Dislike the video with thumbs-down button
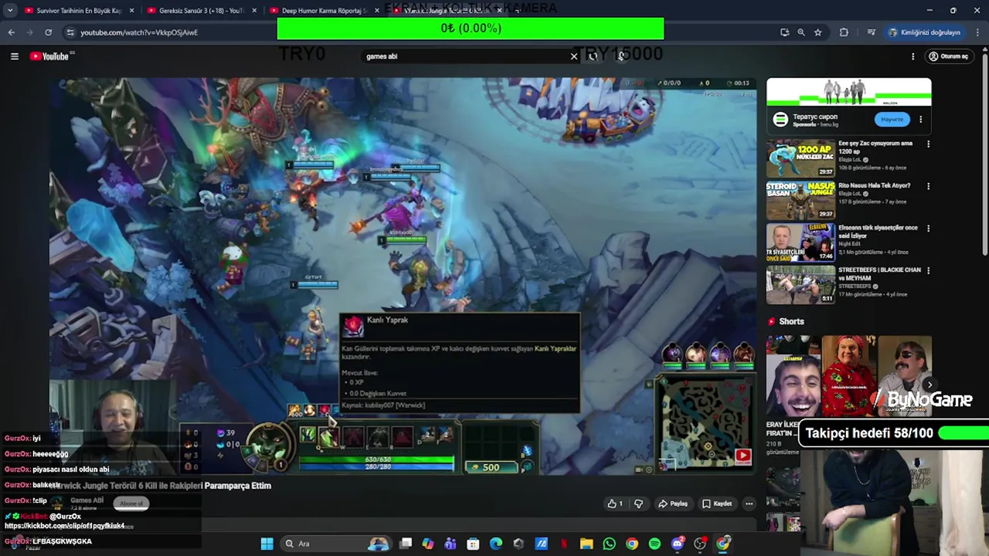 tap(638, 503)
